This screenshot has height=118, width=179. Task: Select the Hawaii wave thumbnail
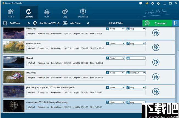14,62
